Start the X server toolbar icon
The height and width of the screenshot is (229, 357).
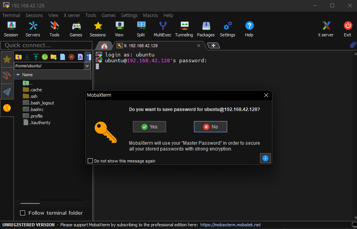[326, 29]
